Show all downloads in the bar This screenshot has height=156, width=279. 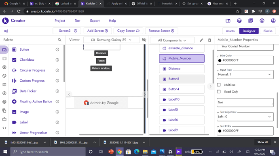click(x=262, y=142)
